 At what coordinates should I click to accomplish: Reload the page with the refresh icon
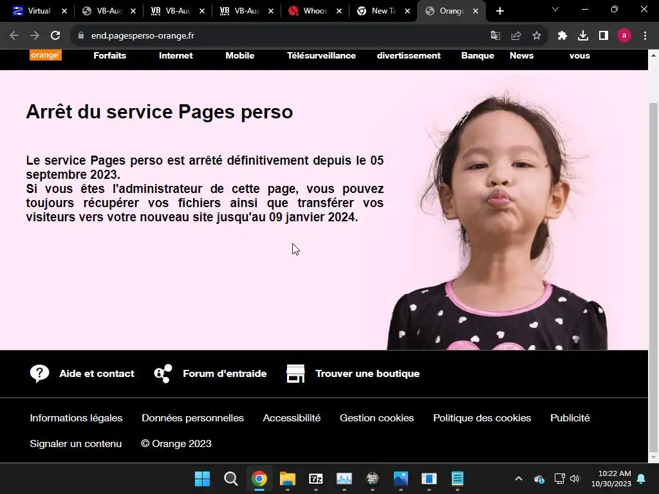pyautogui.click(x=55, y=36)
